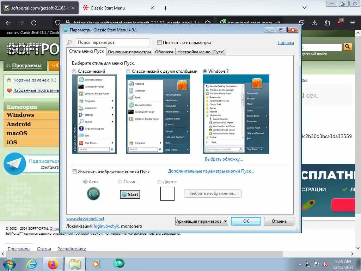Viewport: 361px width, 271px height.
Task: Click the shield tracking protection icon
Action: (x=58, y=23)
